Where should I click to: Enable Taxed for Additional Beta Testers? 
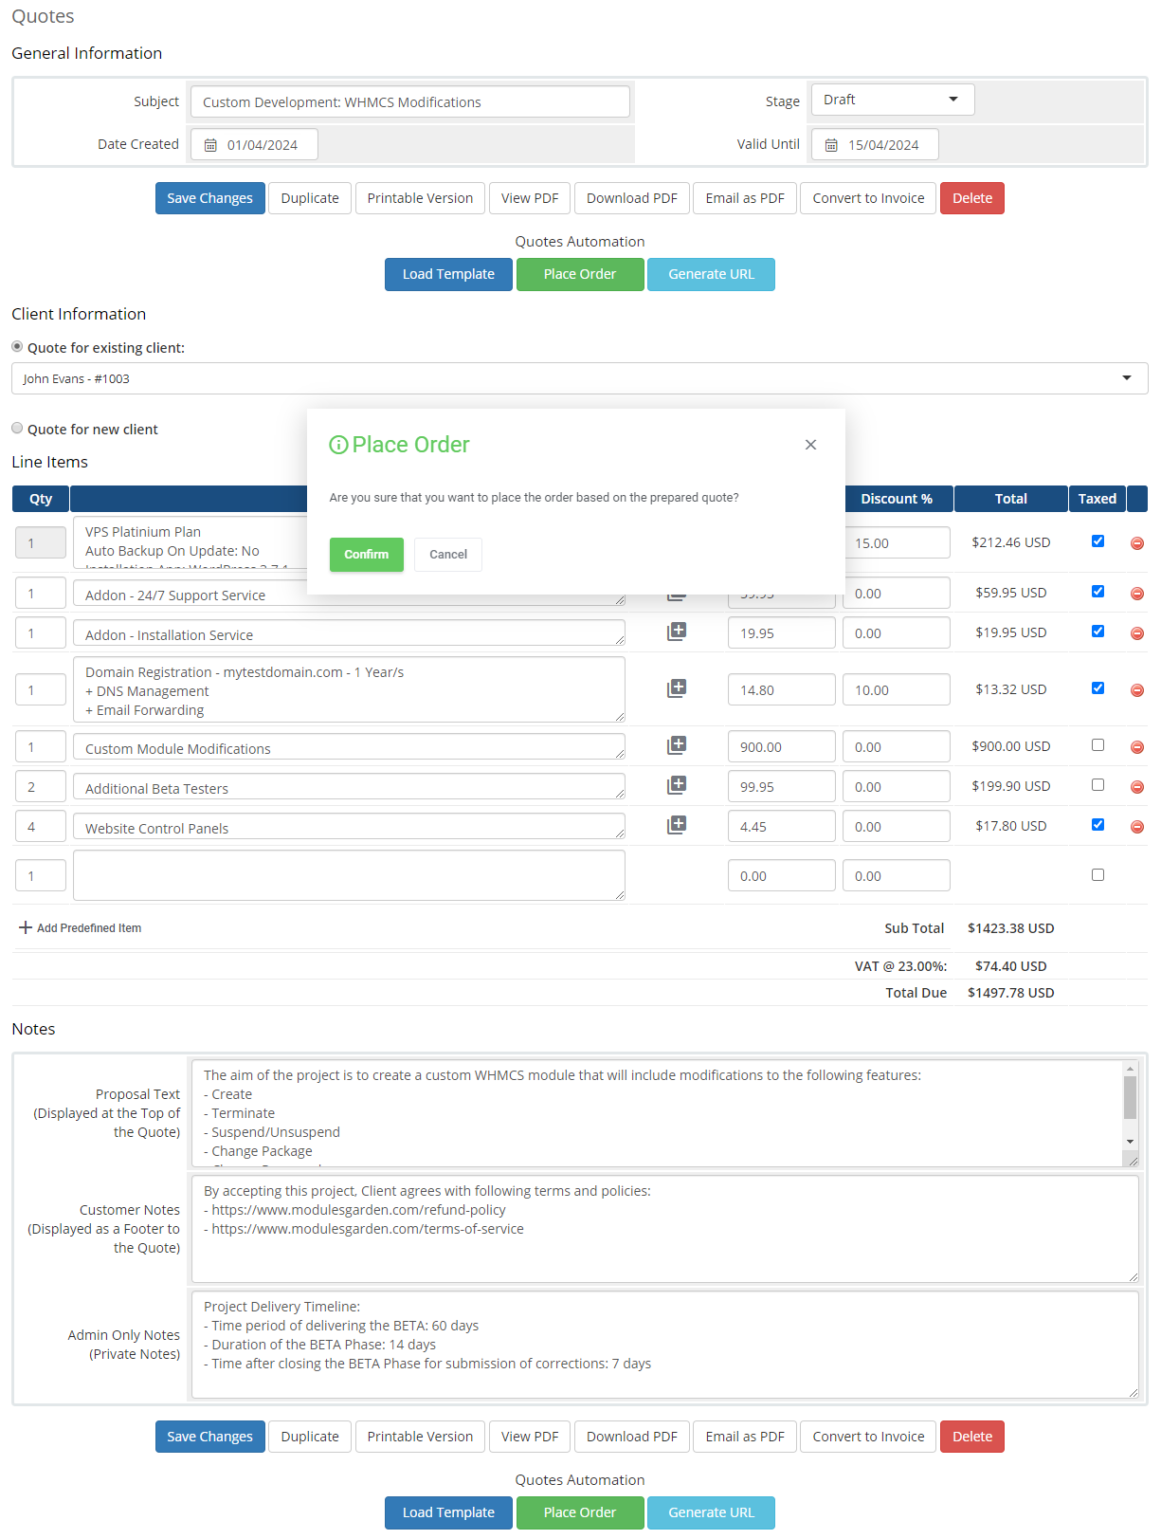coord(1098,785)
